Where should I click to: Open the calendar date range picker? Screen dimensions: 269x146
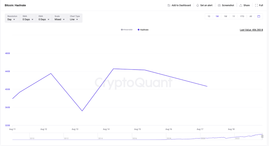click(x=259, y=16)
